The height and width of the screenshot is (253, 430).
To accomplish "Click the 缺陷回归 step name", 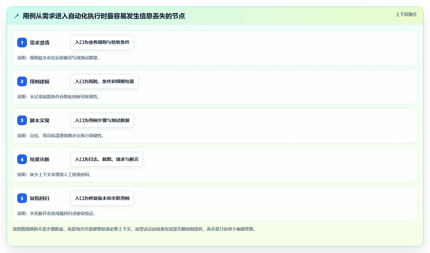I will point(40,199).
